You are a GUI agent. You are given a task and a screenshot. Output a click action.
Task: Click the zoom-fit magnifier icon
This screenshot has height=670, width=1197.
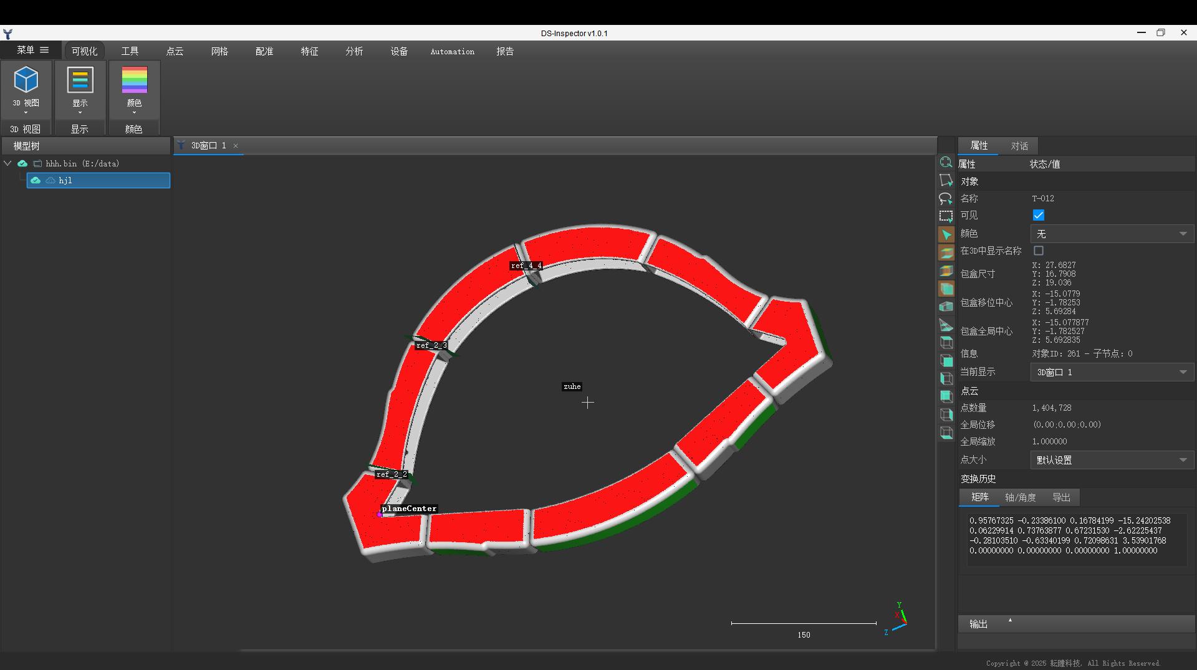point(946,162)
